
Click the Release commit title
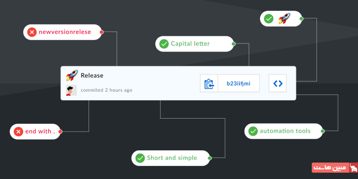click(92, 75)
